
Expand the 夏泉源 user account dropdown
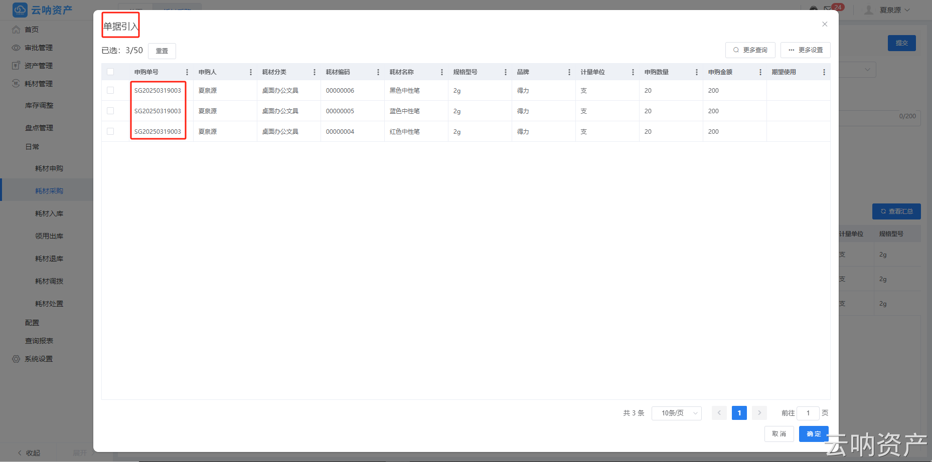(895, 10)
